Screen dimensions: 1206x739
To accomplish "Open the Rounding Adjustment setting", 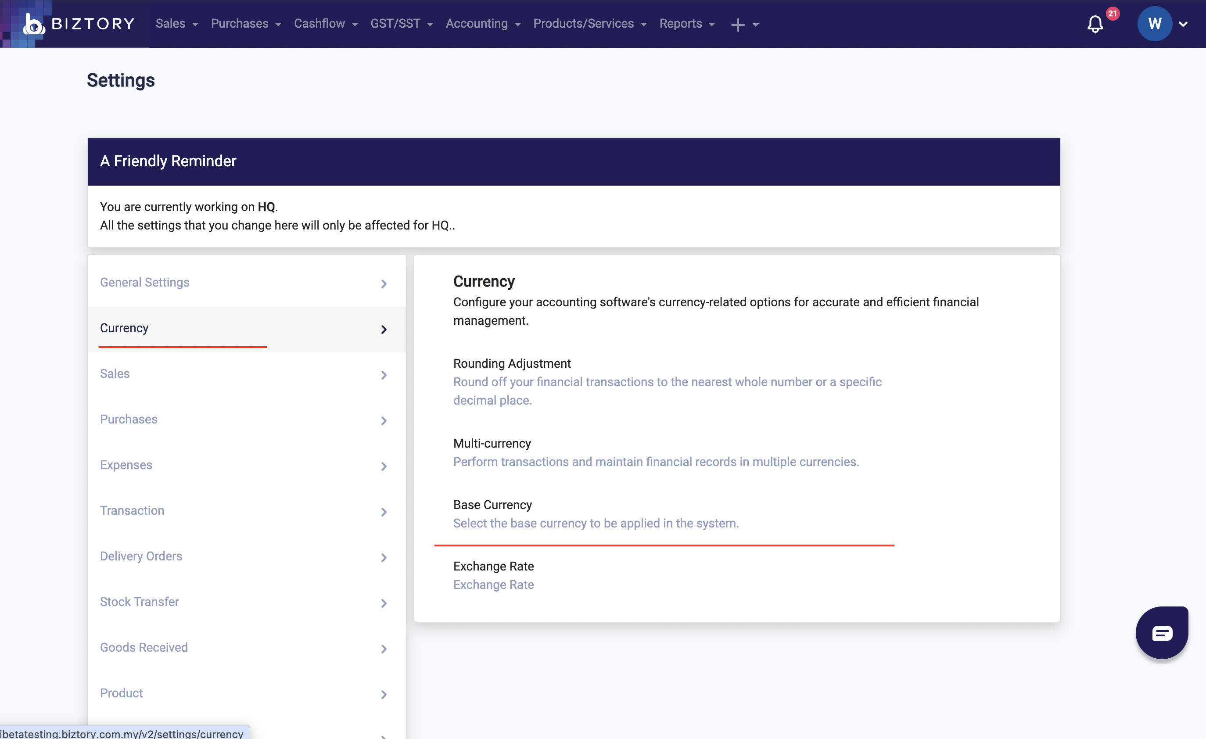I will point(511,364).
